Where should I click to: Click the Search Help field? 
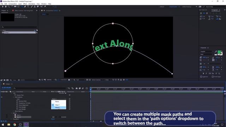pyautogui.click(x=214, y=7)
